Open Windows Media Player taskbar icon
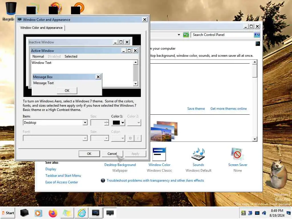Screen dimensions: 292x219 (x=38, y=213)
